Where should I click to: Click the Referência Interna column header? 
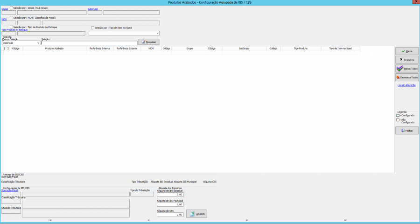99,48
